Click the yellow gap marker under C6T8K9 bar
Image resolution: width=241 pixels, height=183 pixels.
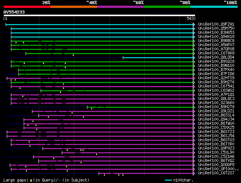pyautogui.click(x=73, y=55)
